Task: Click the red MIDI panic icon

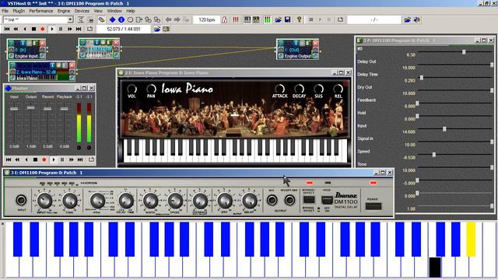Action: (x=235, y=19)
